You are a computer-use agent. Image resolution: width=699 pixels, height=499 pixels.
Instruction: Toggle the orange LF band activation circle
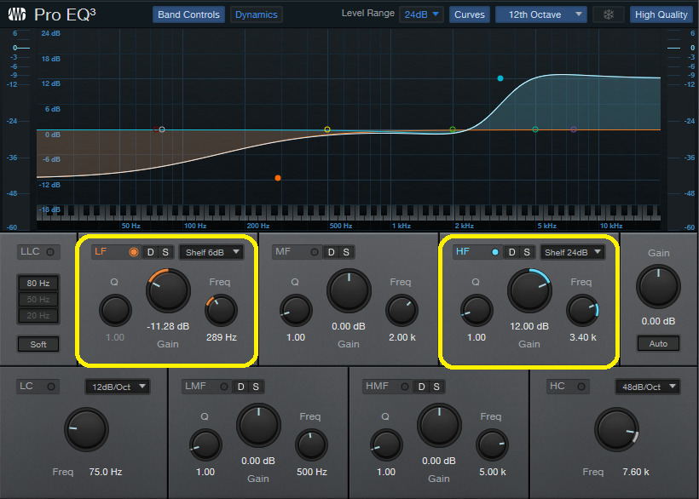[x=134, y=251]
